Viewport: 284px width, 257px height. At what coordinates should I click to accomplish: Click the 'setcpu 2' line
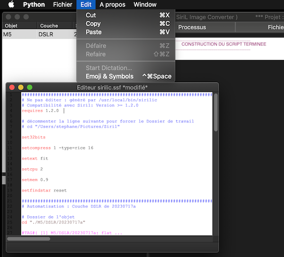tap(32, 169)
